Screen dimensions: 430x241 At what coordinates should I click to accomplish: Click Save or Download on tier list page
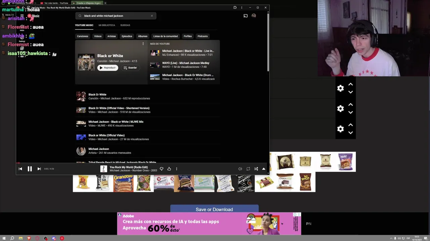coord(214,209)
